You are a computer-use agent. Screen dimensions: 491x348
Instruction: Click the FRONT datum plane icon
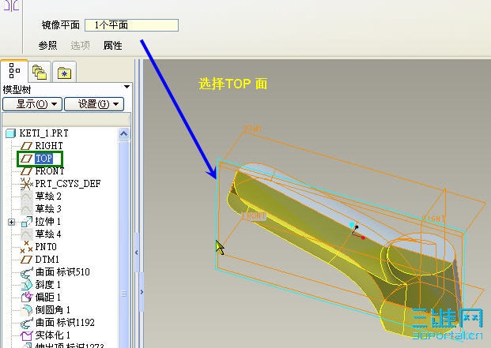[x=26, y=171]
